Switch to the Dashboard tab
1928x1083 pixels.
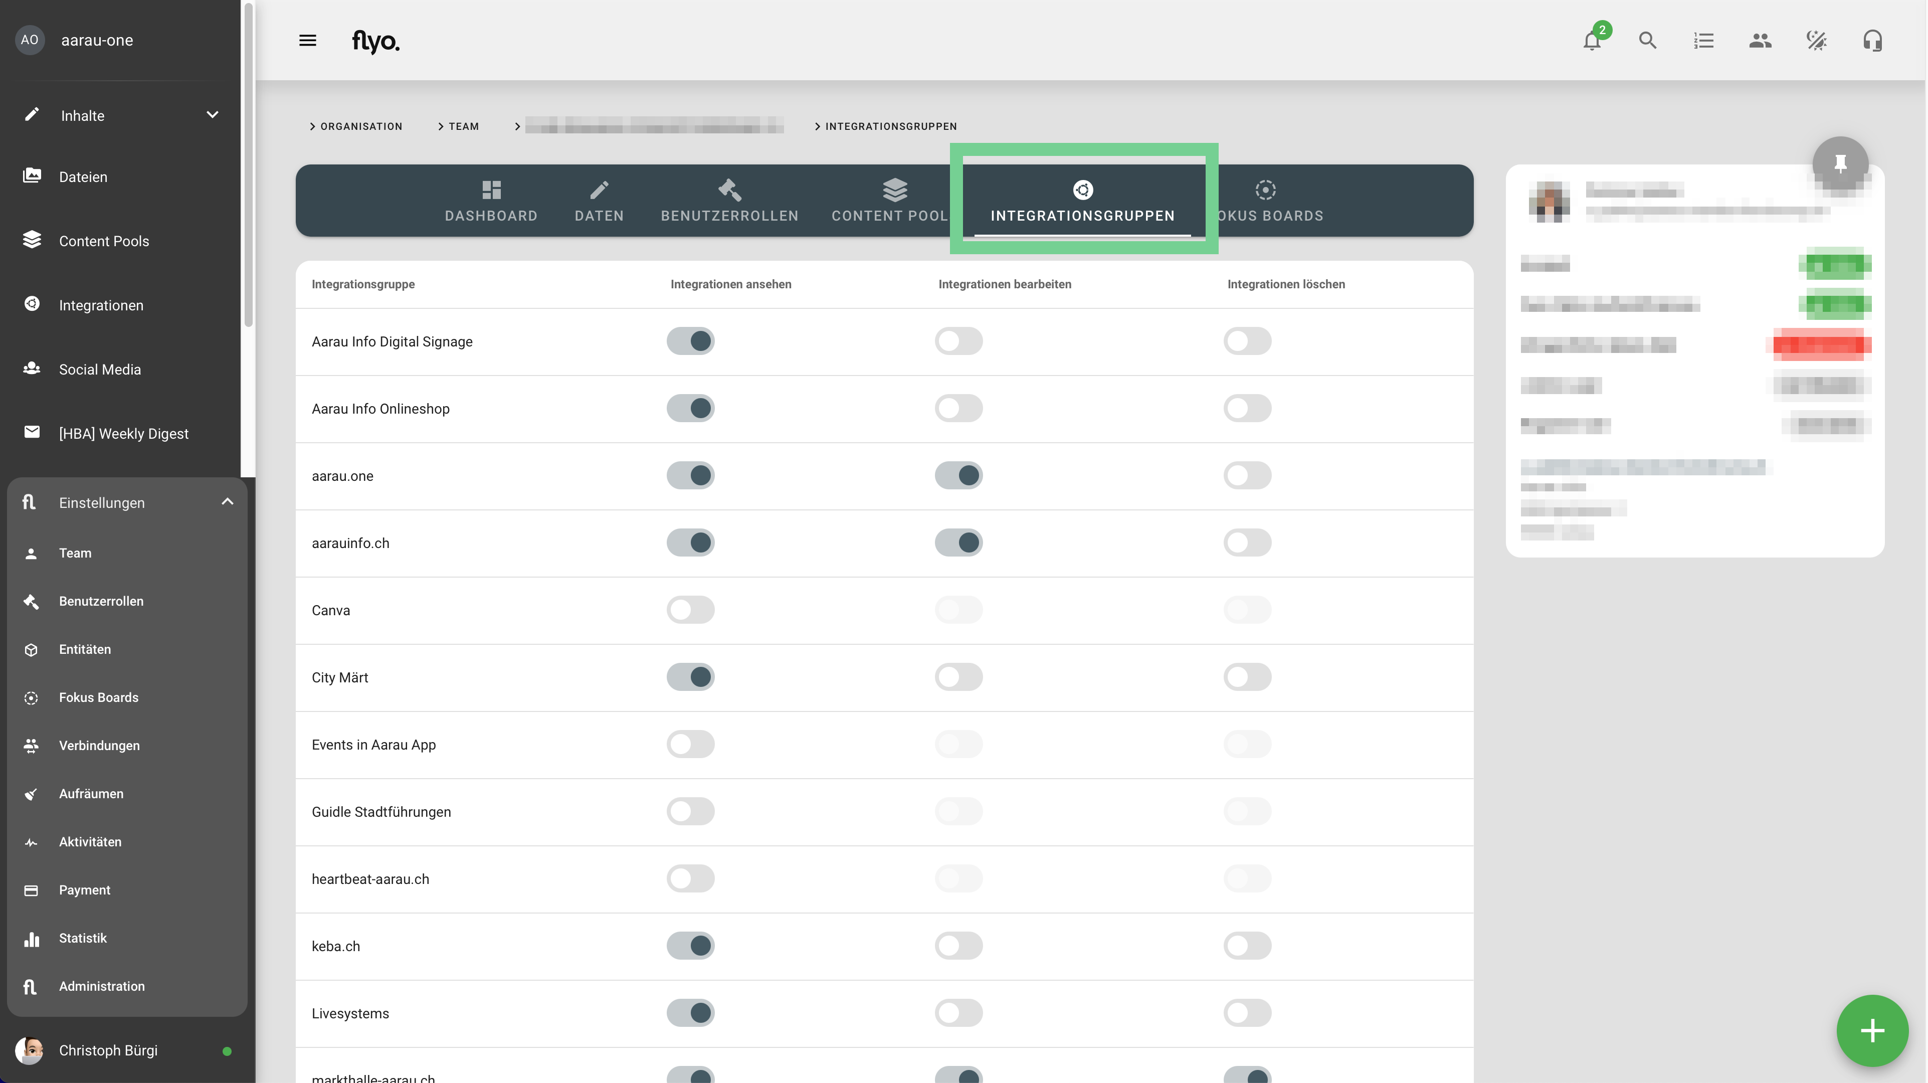click(x=491, y=201)
